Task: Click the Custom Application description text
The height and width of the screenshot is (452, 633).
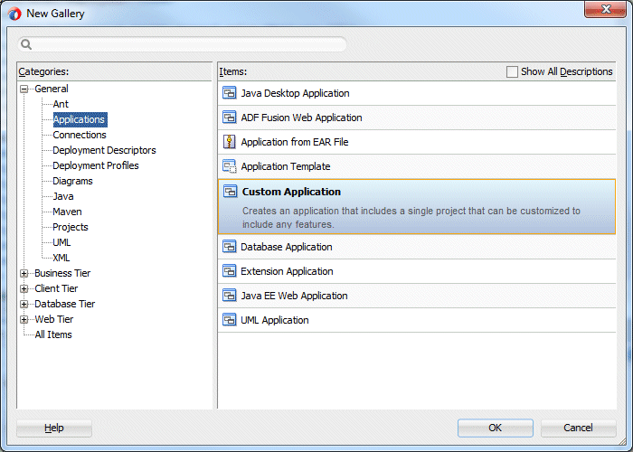Action: pos(411,218)
